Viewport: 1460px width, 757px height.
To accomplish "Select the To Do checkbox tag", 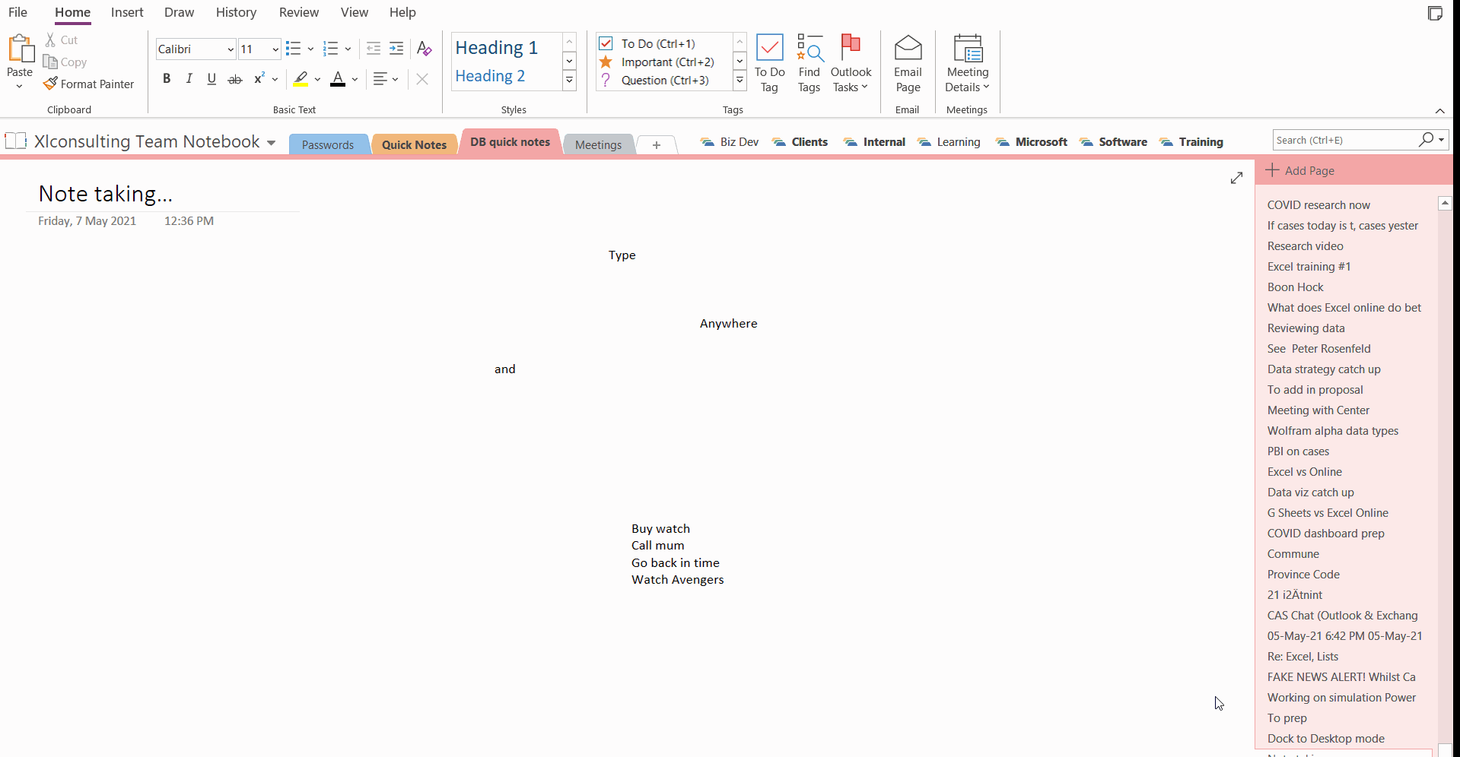I will (606, 43).
